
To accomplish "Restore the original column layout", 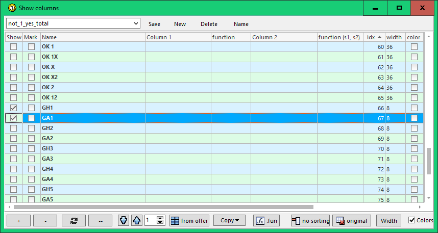I will tap(352, 221).
